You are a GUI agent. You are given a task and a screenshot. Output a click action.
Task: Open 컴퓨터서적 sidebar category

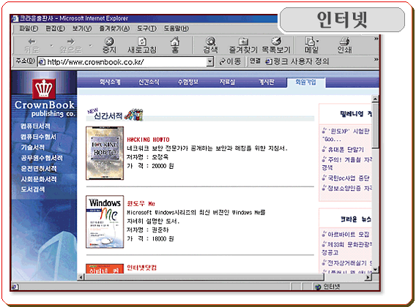click(36, 126)
